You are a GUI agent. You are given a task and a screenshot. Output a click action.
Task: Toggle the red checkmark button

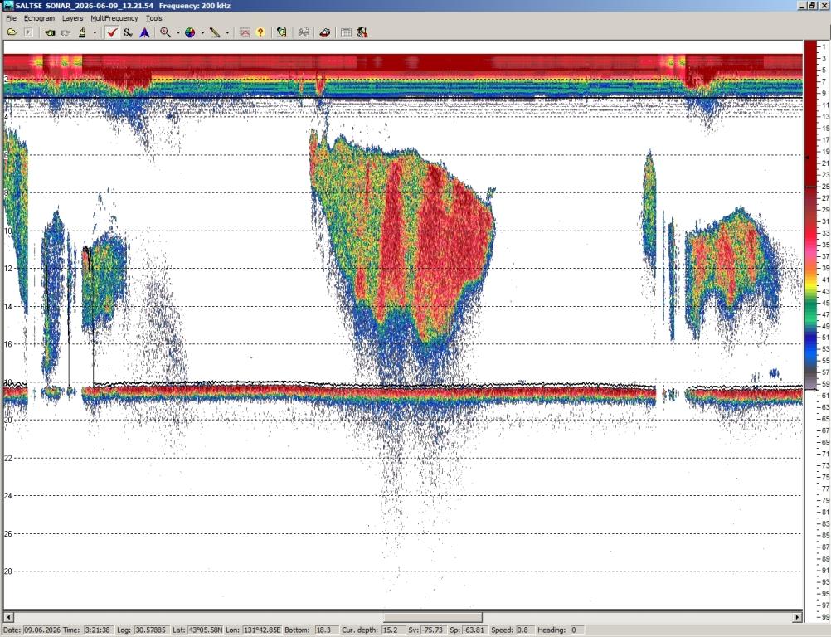[111, 32]
